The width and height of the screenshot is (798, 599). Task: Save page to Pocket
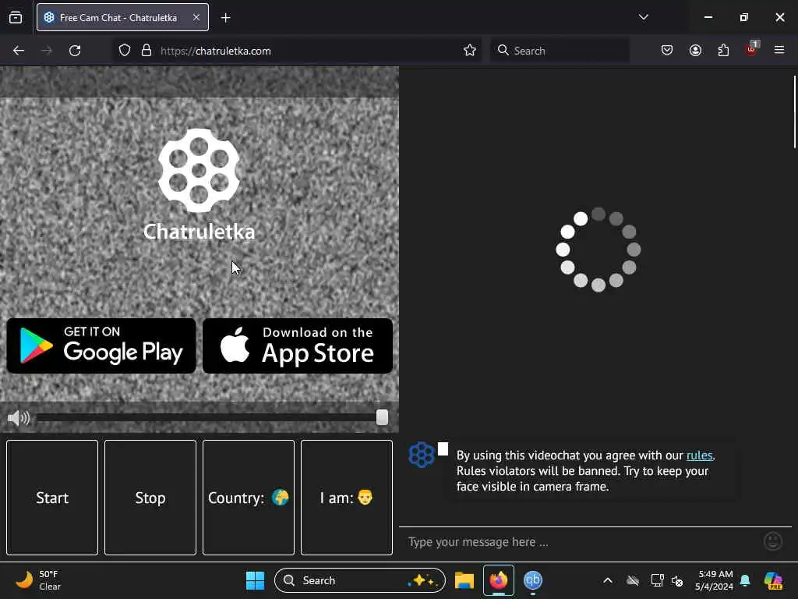coord(667,50)
